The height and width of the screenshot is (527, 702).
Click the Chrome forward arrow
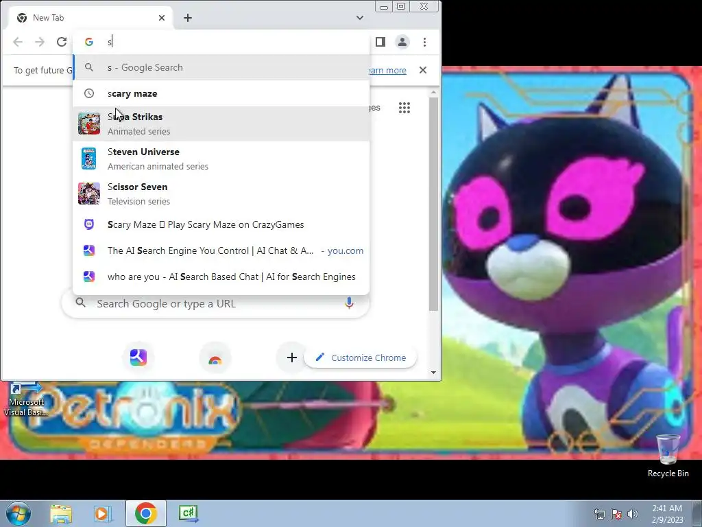pyautogui.click(x=40, y=42)
